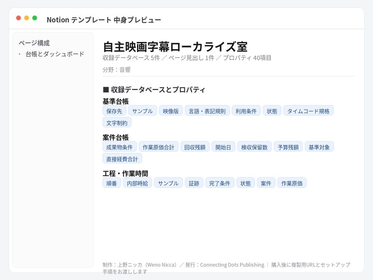The height and width of the screenshot is (280, 373).
Task: Click the red close window dot
Action: click(x=19, y=18)
